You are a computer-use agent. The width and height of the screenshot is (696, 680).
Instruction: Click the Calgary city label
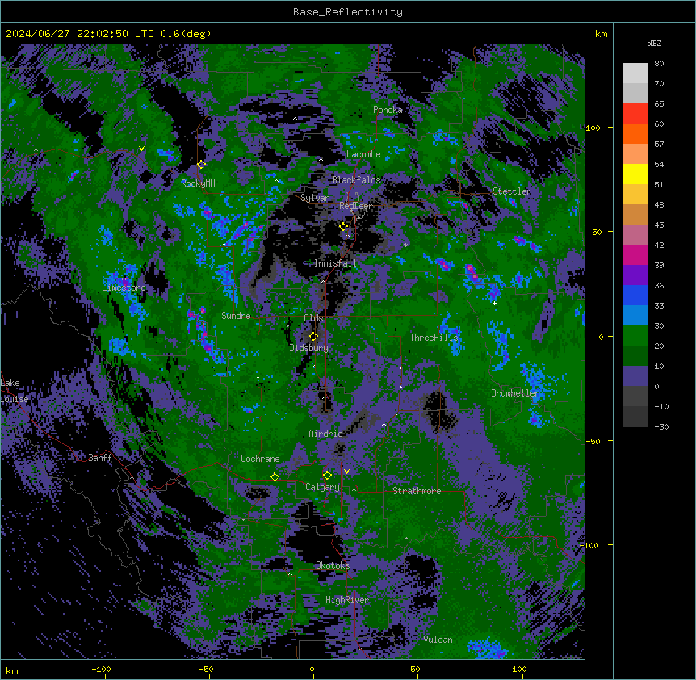pyautogui.click(x=322, y=487)
